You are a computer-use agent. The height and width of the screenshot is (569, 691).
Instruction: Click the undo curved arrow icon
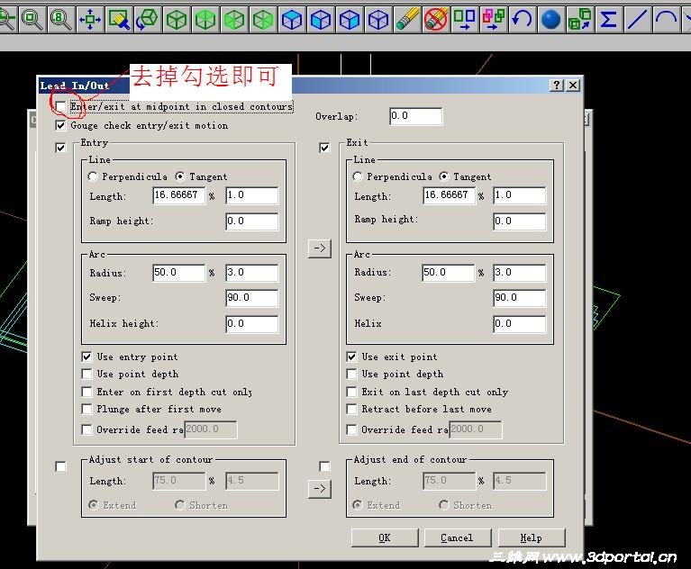pos(523,20)
